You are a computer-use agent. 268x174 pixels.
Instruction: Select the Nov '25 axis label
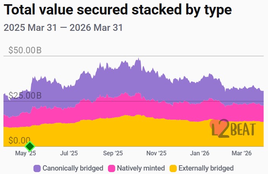click(x=157, y=153)
